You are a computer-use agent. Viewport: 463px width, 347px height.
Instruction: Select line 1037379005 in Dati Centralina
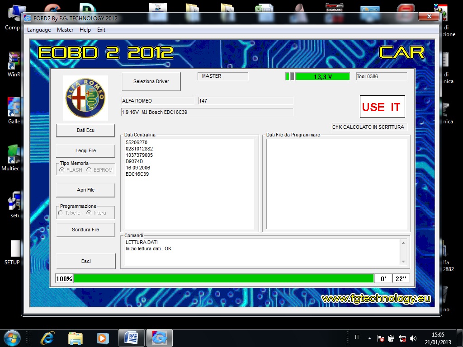point(139,155)
